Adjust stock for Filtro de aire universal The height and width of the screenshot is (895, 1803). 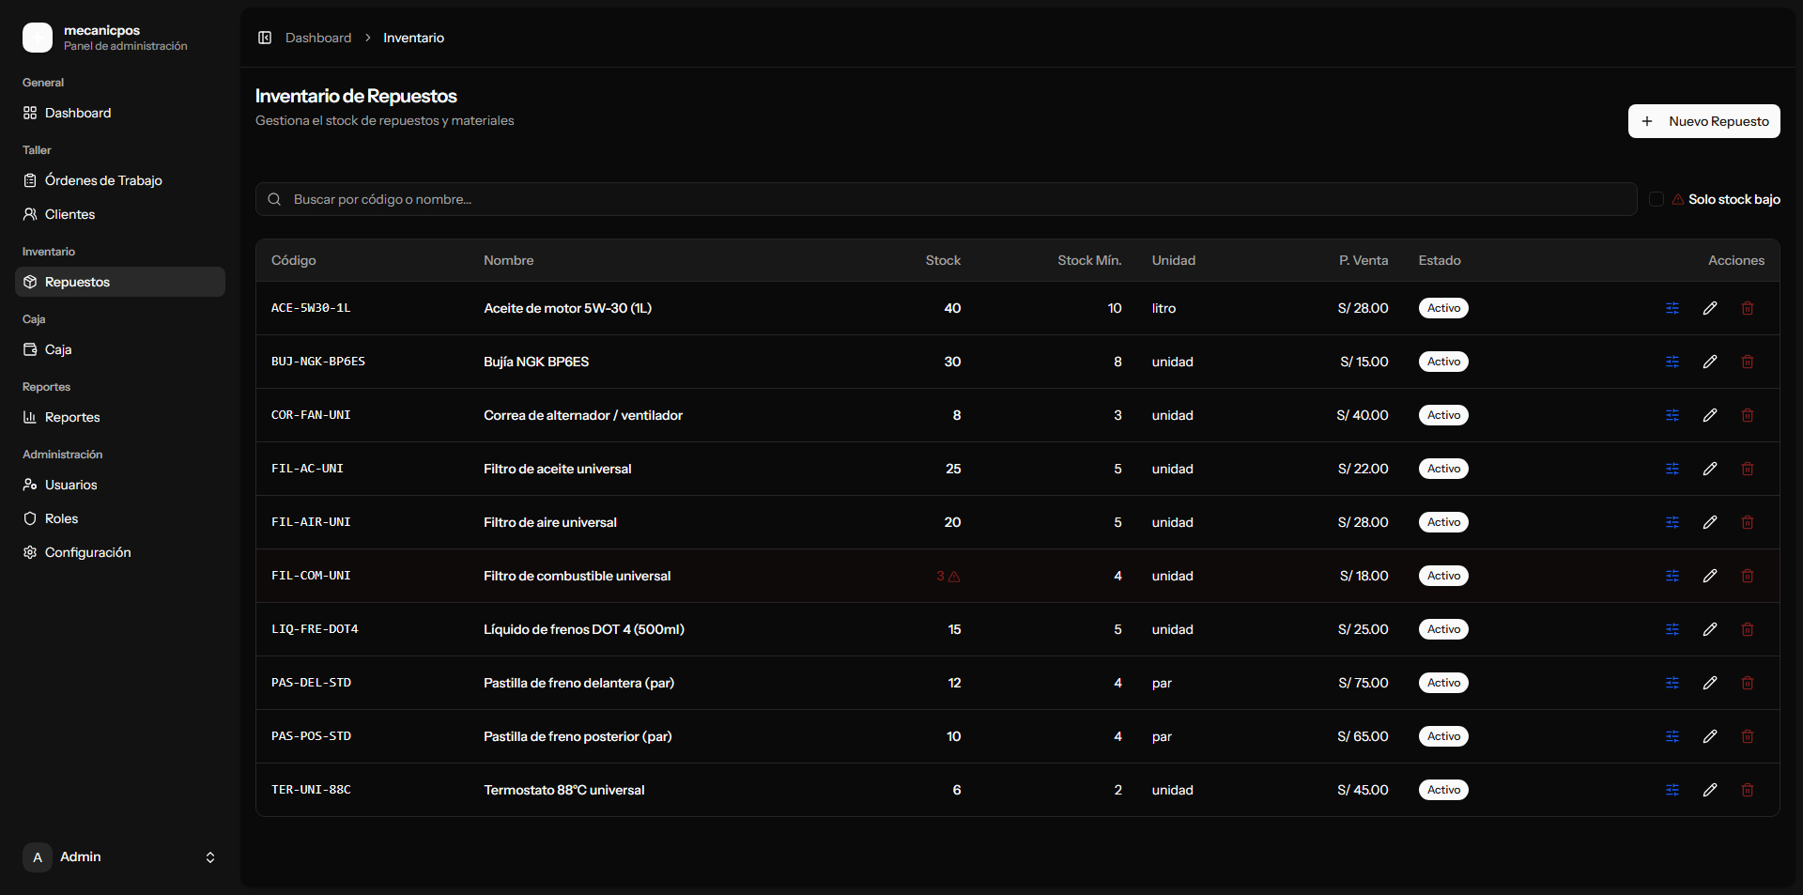1672,522
